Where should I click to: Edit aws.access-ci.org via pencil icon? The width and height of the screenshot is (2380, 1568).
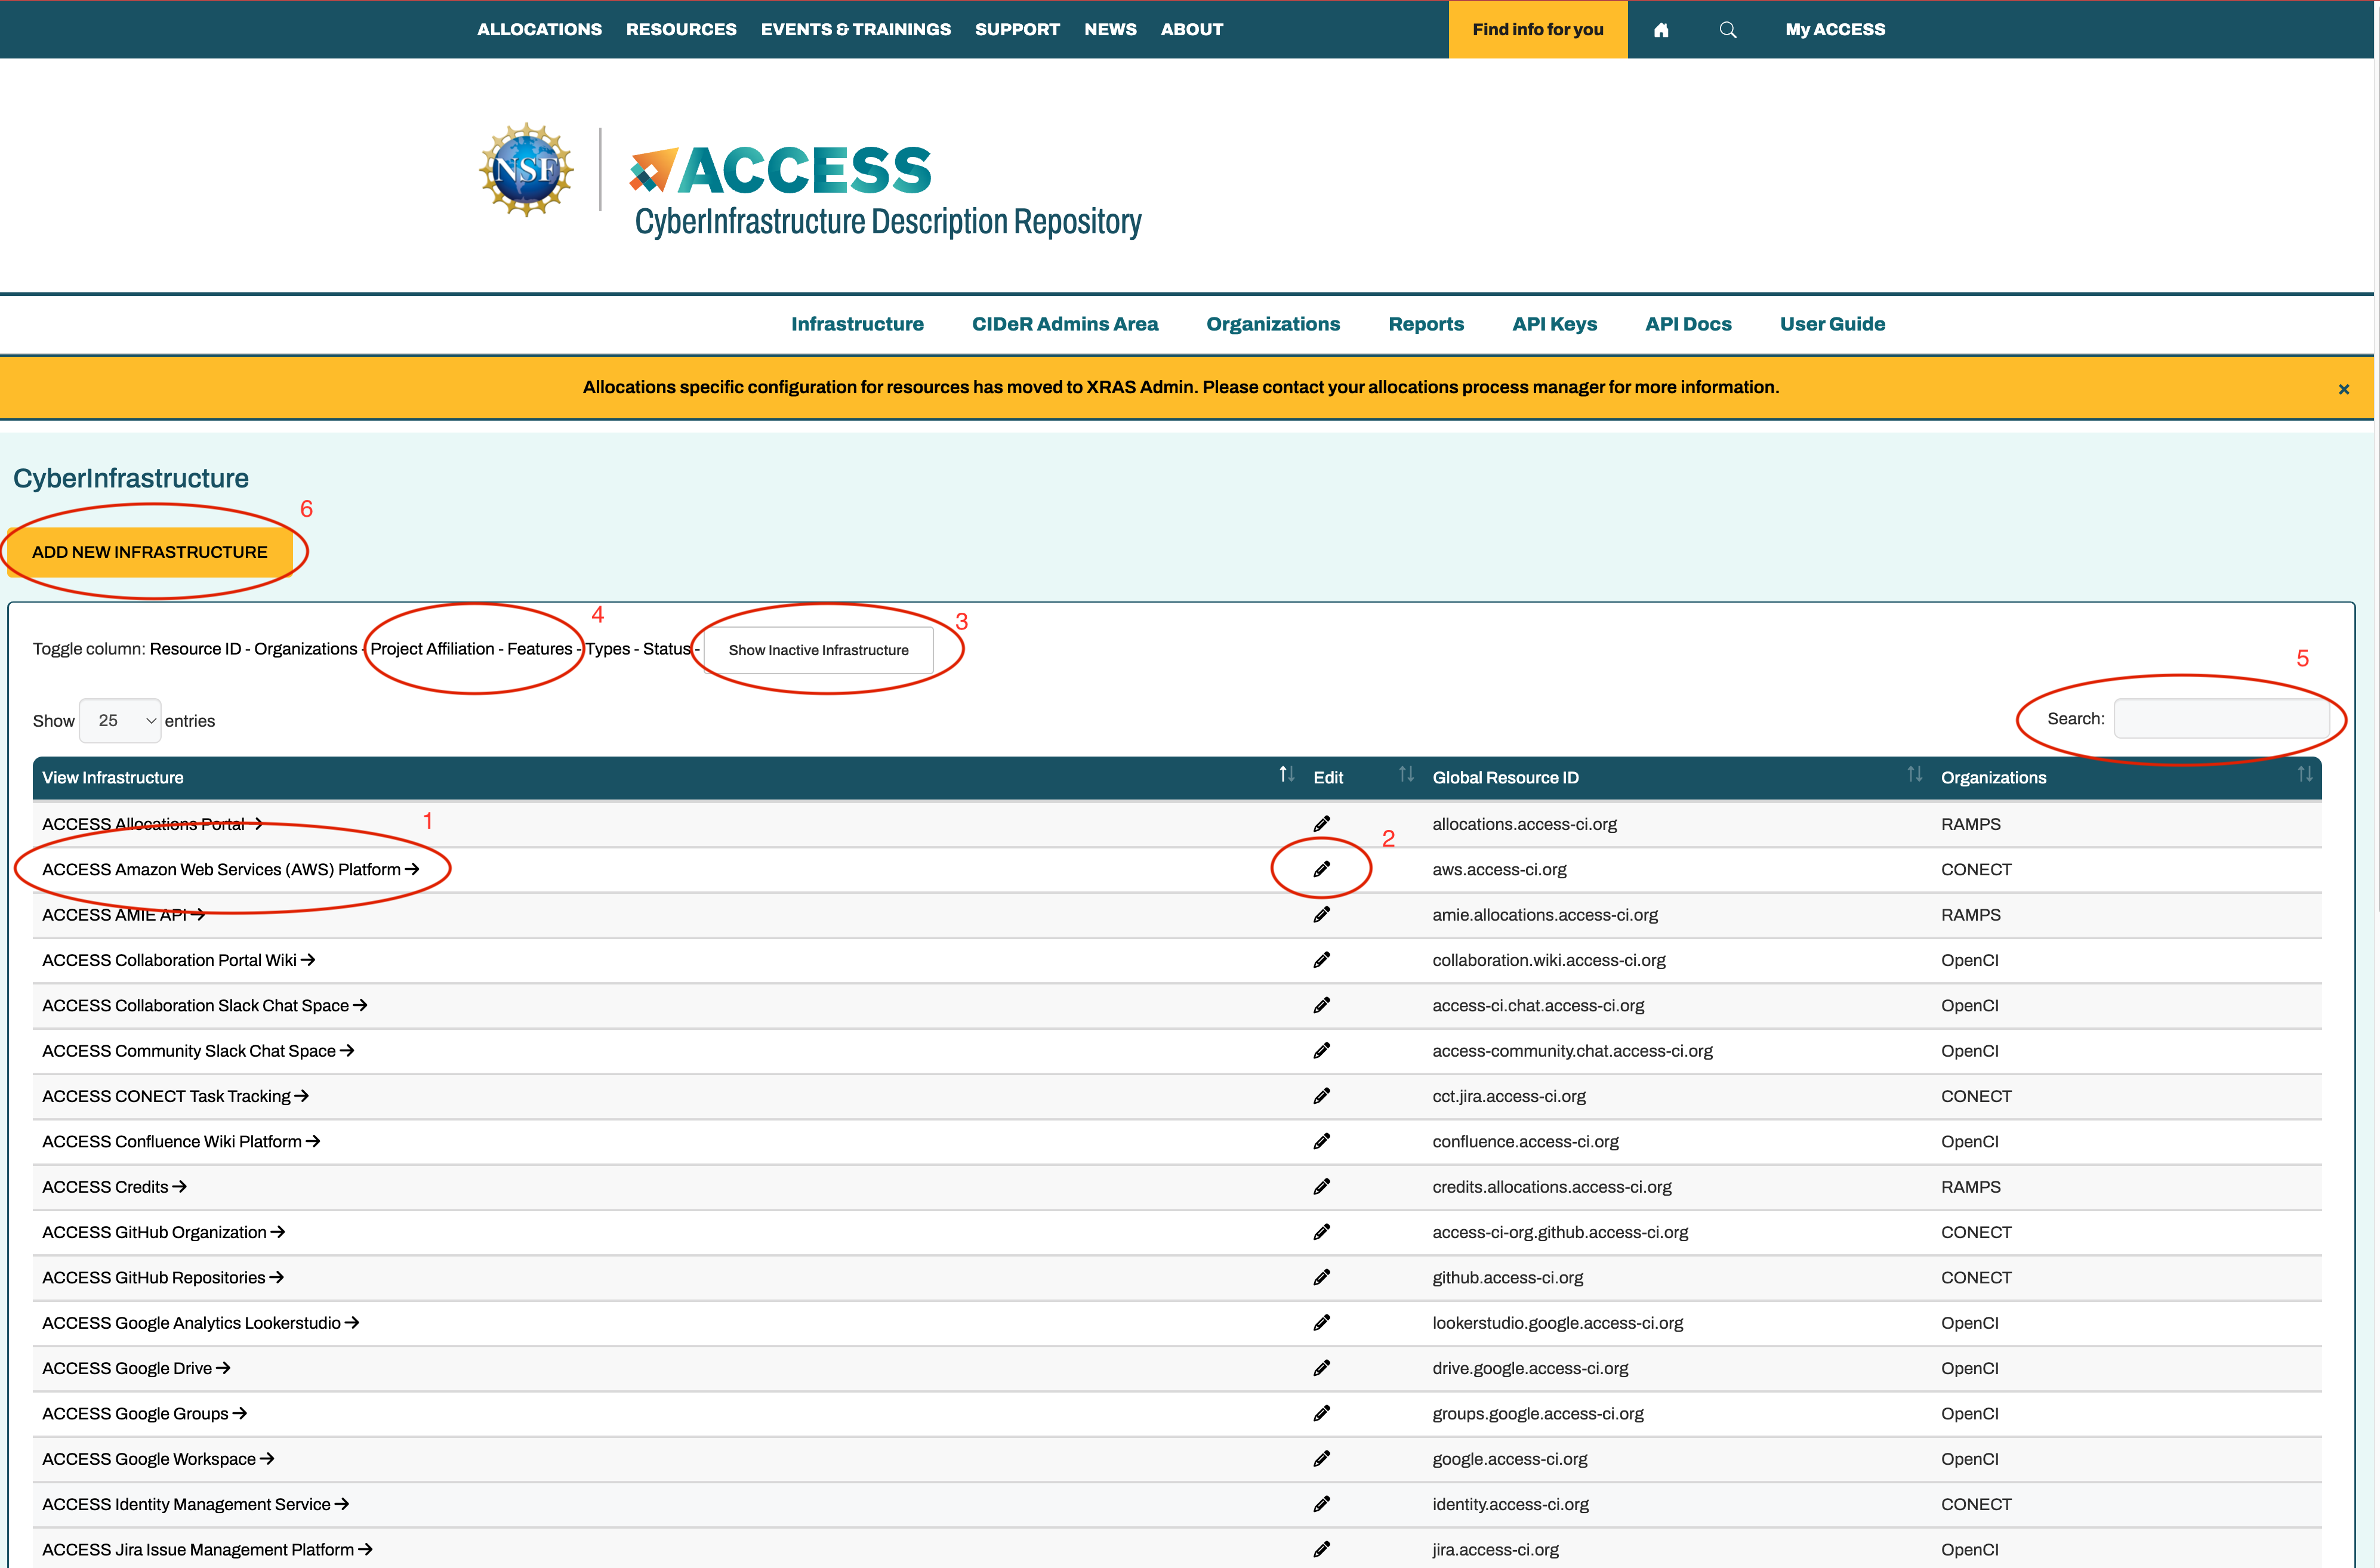click(x=1322, y=869)
